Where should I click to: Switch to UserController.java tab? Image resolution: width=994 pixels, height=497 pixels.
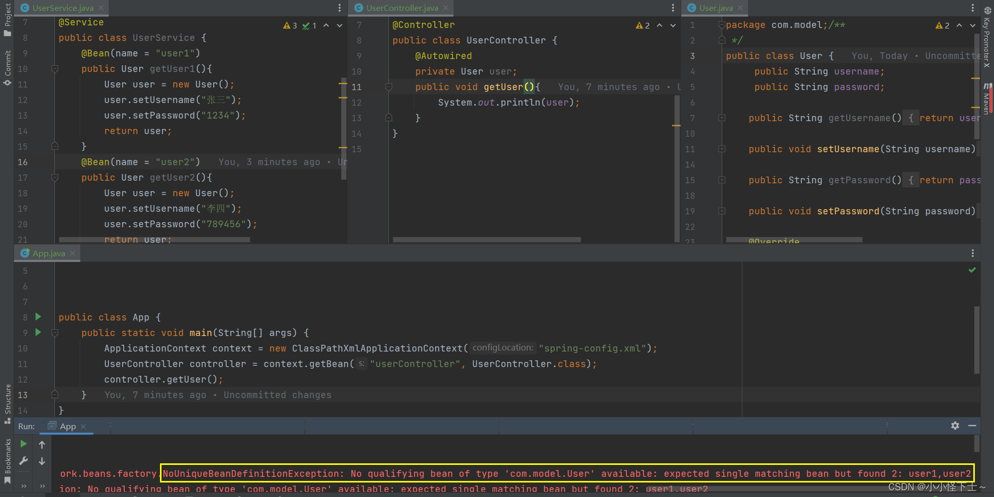(x=402, y=8)
